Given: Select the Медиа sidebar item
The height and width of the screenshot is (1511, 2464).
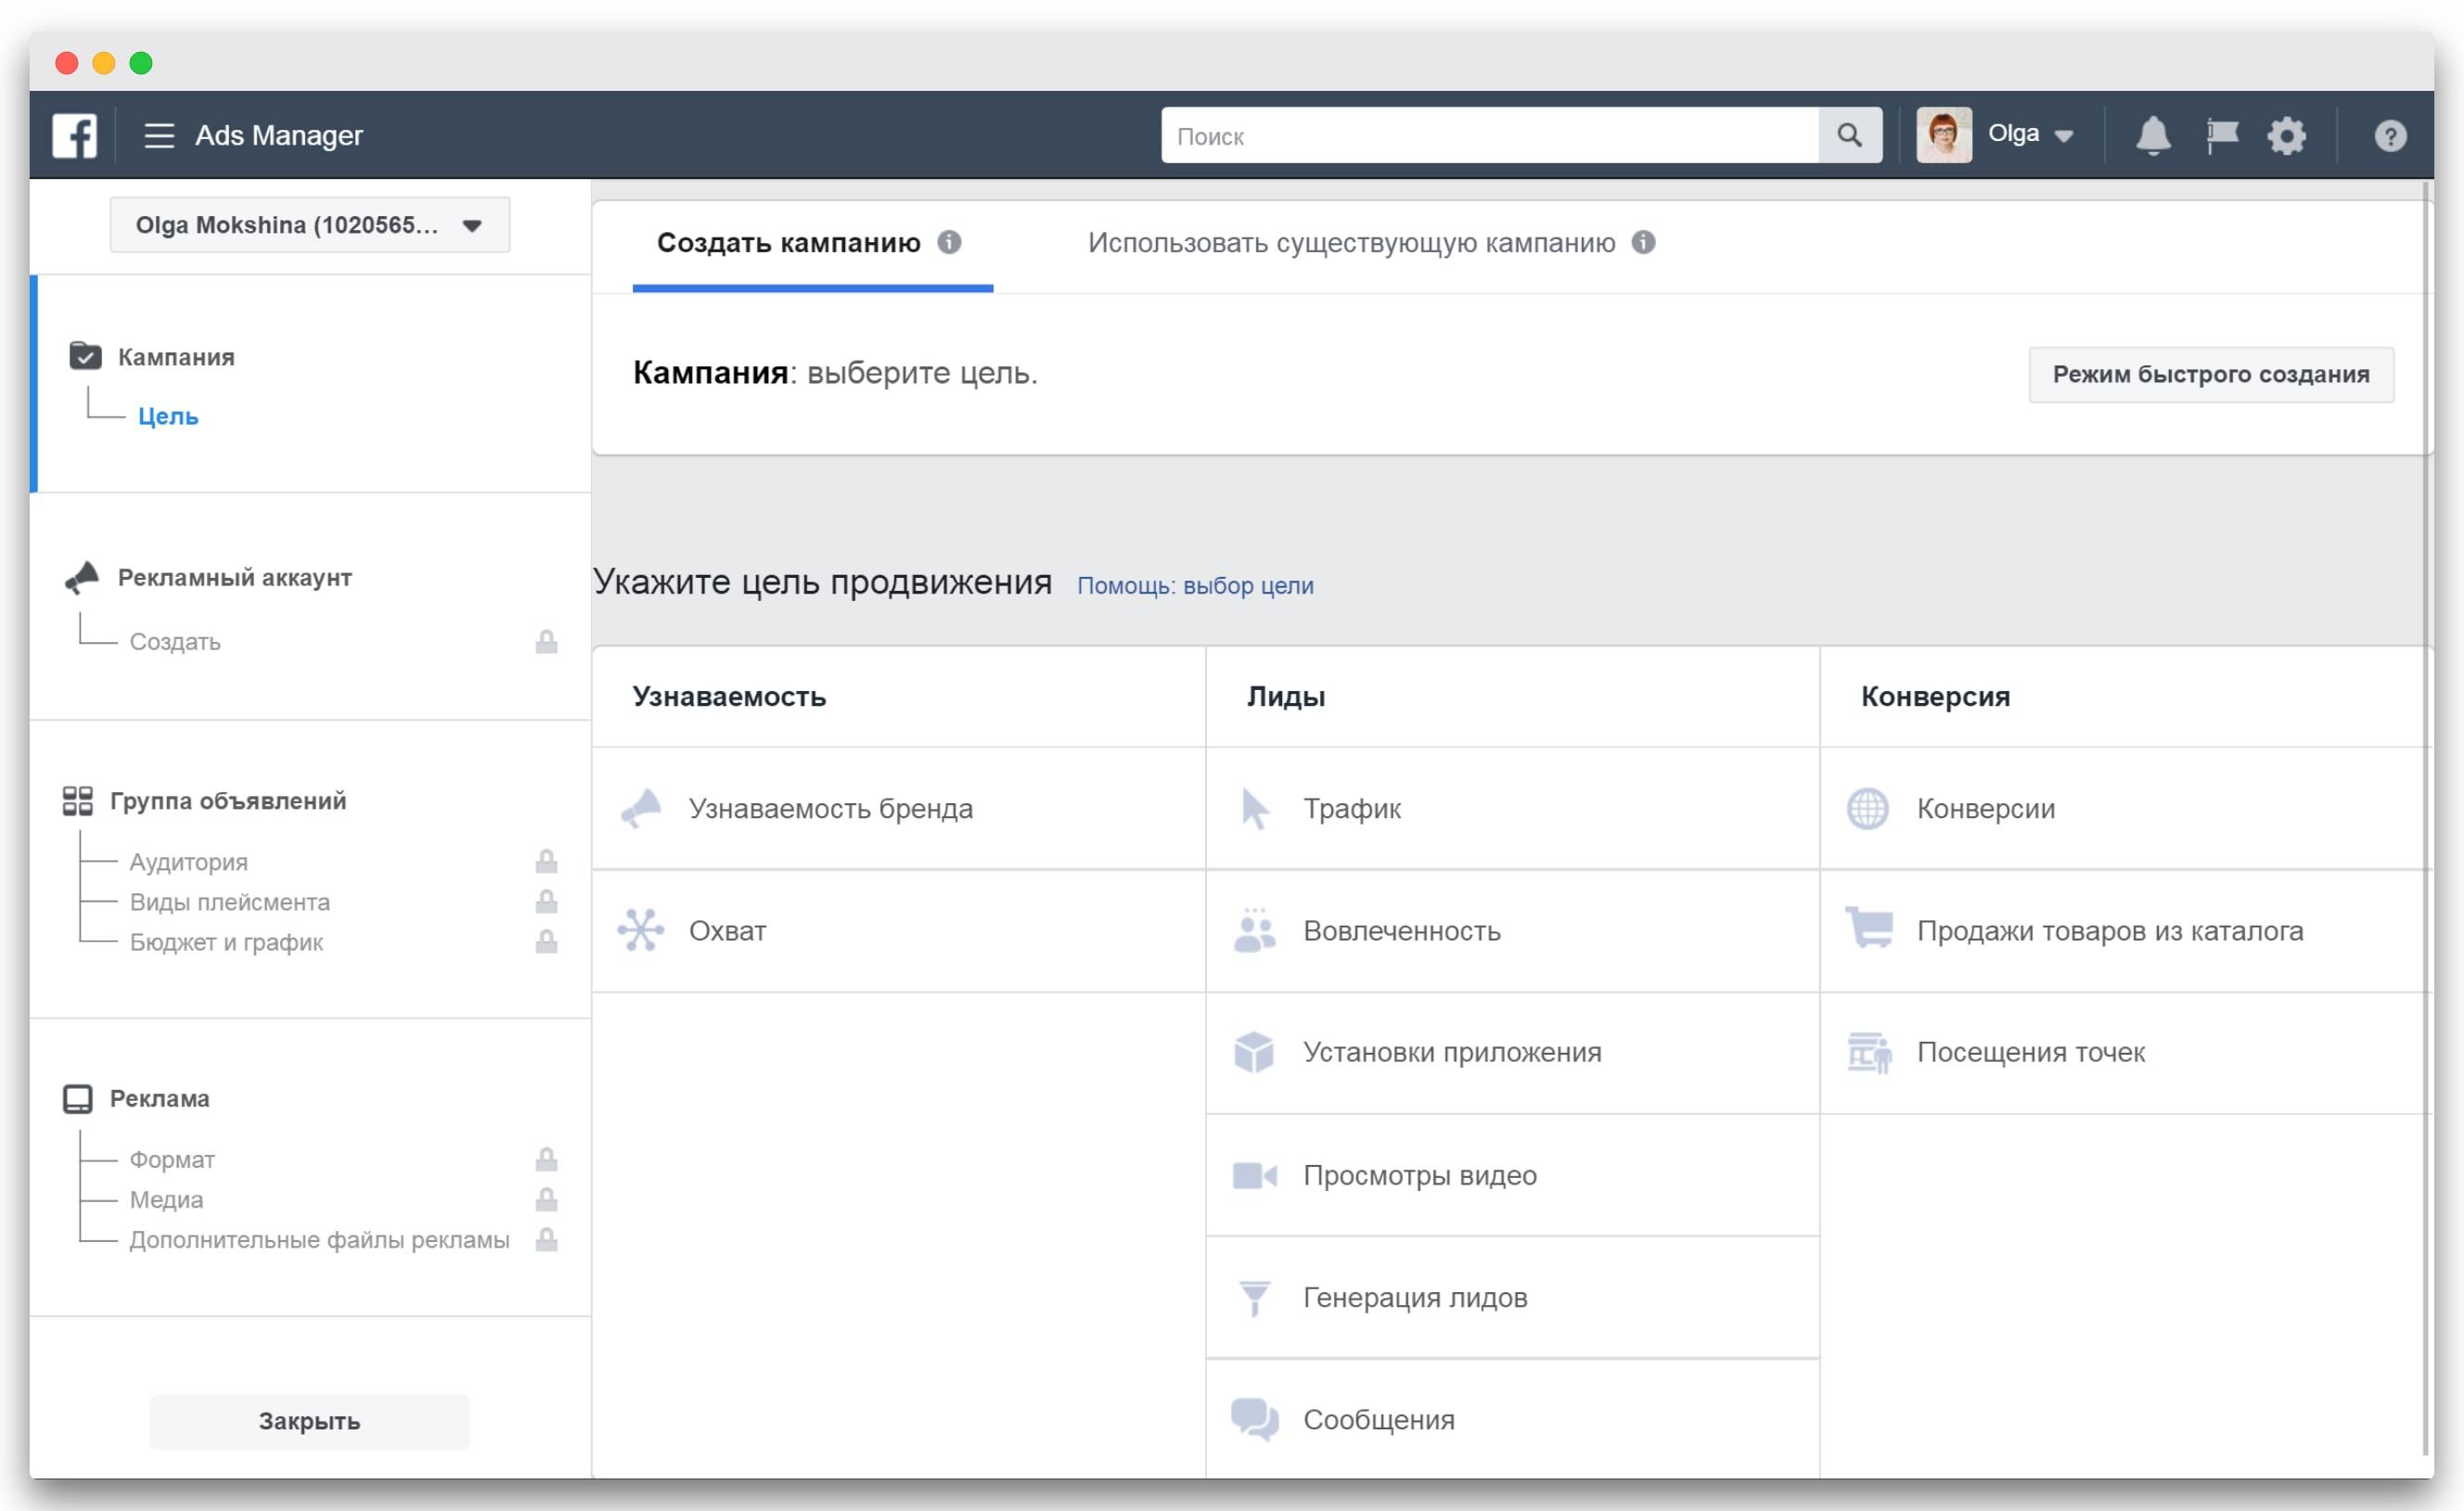Looking at the screenshot, I should click(166, 1199).
